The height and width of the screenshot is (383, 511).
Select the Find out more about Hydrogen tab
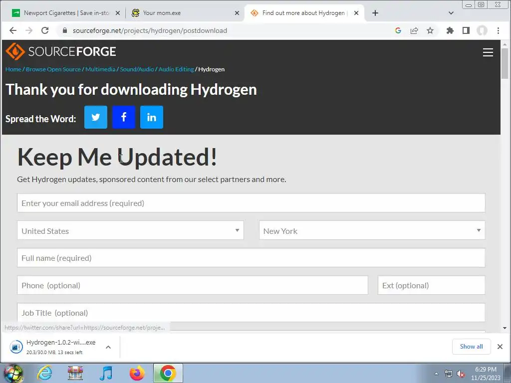coord(303,13)
